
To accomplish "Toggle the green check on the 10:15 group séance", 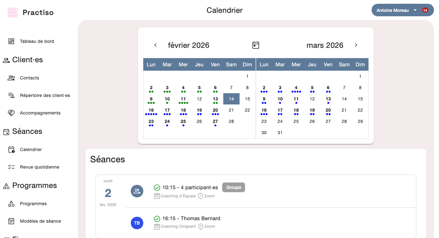I will 157,187.
